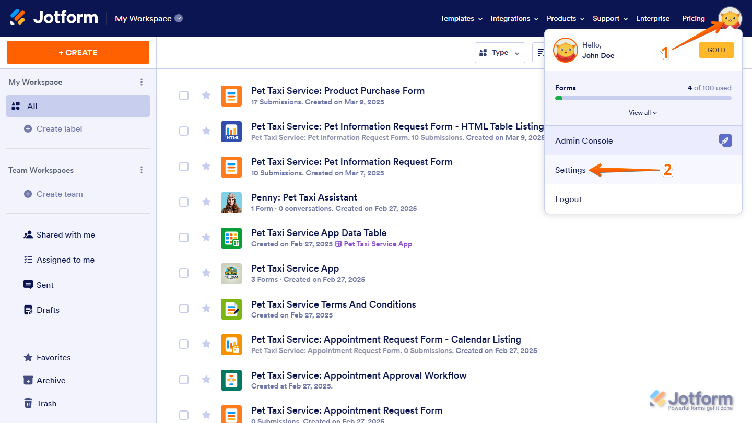
Task: Star the Product Purchase Form
Action: pos(206,95)
